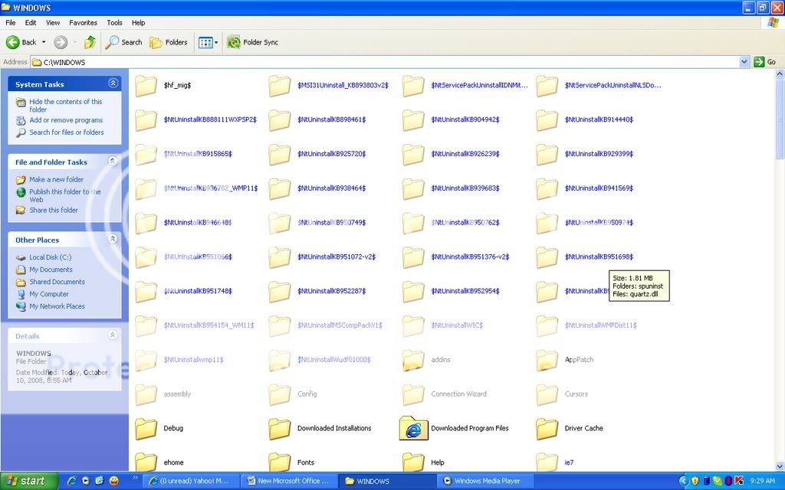
Task: Select the addins folder icon
Action: click(x=413, y=360)
